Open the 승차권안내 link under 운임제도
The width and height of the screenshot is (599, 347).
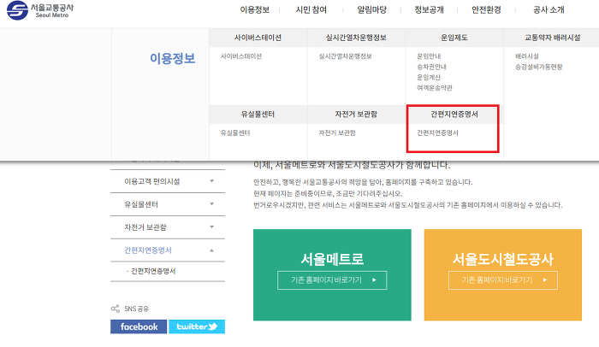(x=431, y=67)
